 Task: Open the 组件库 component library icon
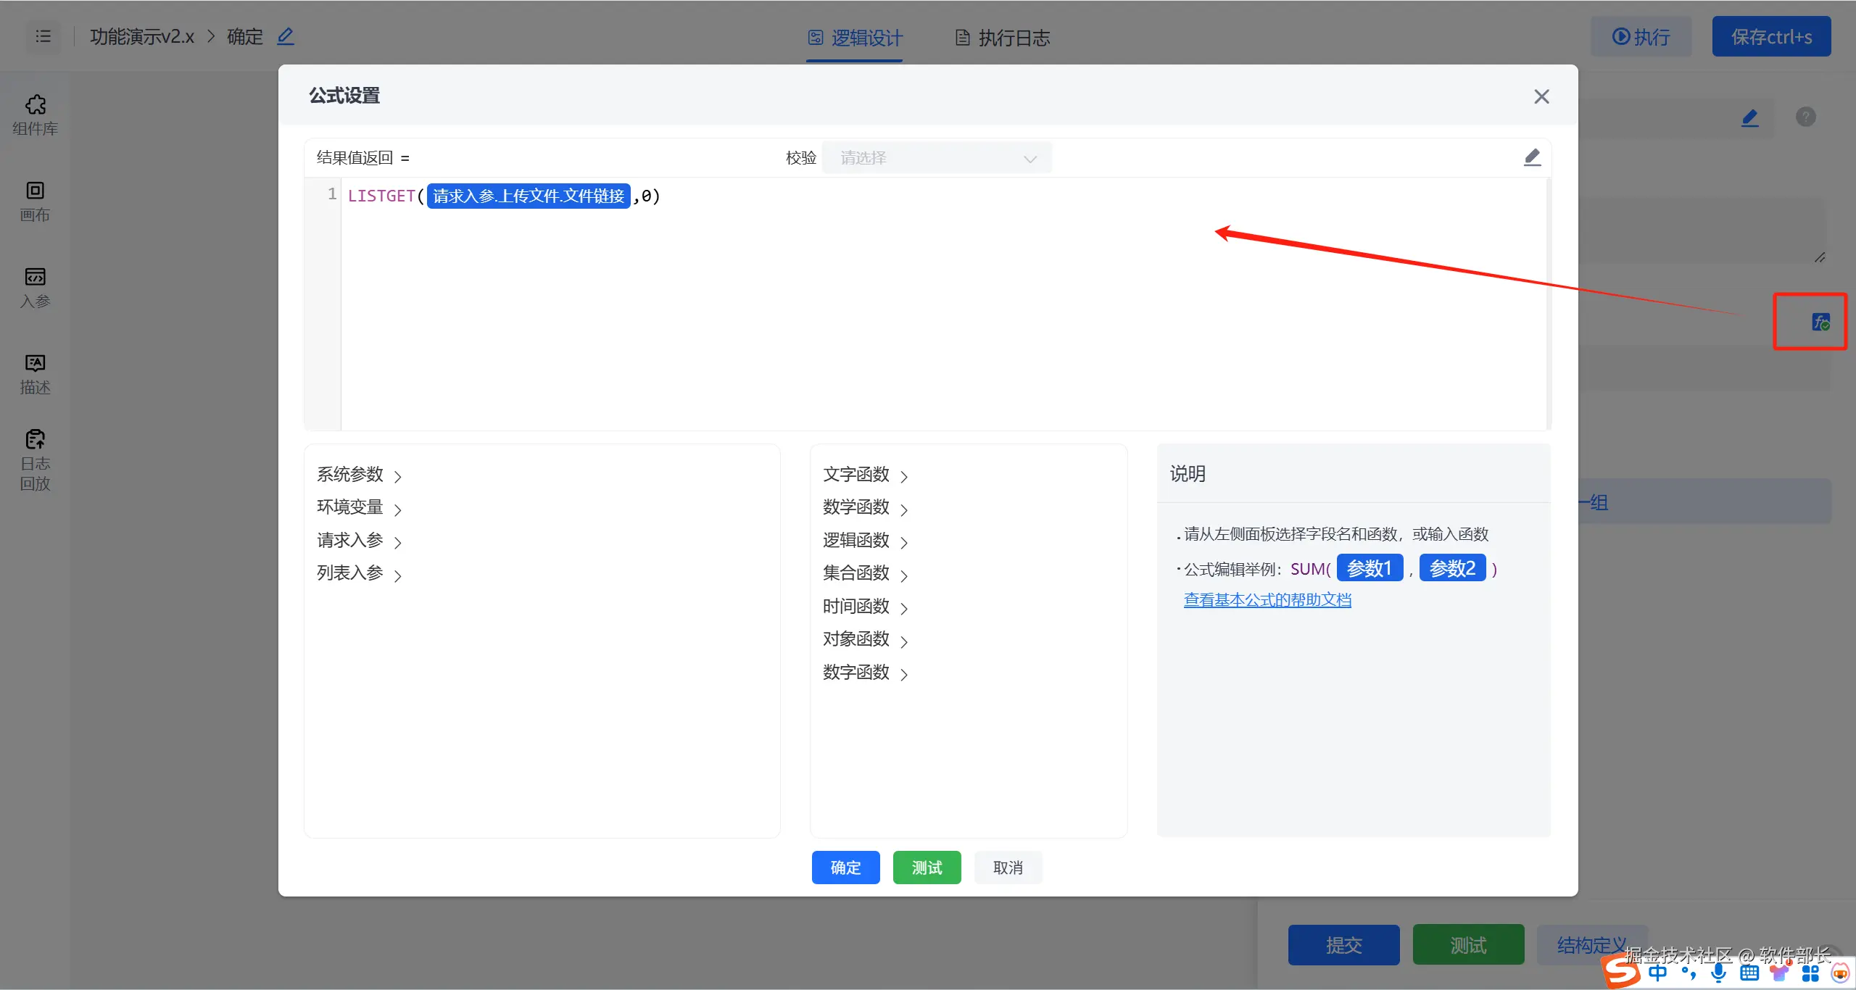(x=35, y=115)
